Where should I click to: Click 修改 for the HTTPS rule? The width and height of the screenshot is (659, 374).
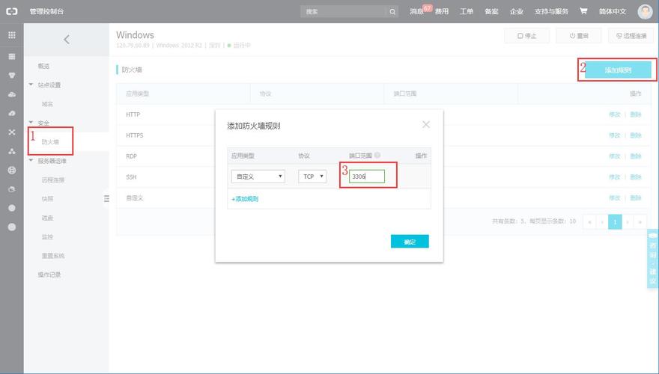click(615, 135)
